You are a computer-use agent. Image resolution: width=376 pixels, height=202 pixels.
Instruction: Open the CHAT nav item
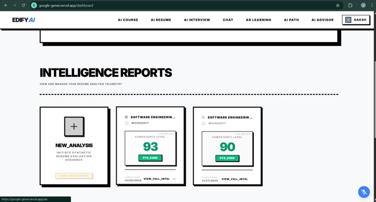tap(228, 20)
